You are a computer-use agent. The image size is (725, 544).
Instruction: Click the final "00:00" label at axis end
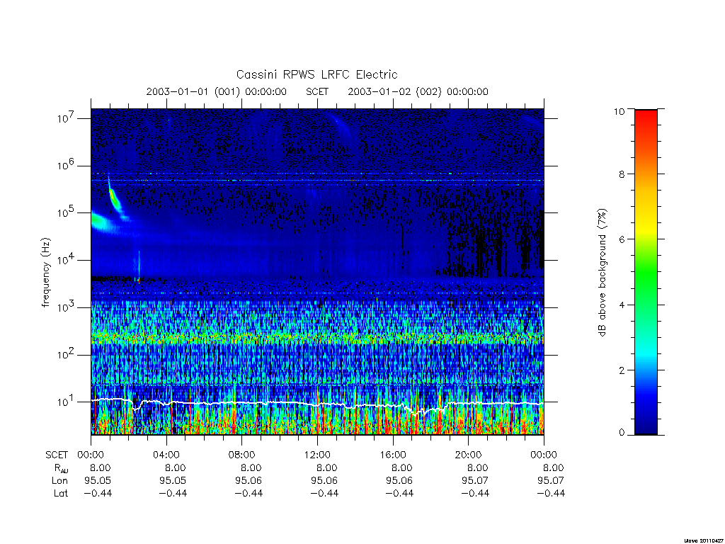(544, 455)
